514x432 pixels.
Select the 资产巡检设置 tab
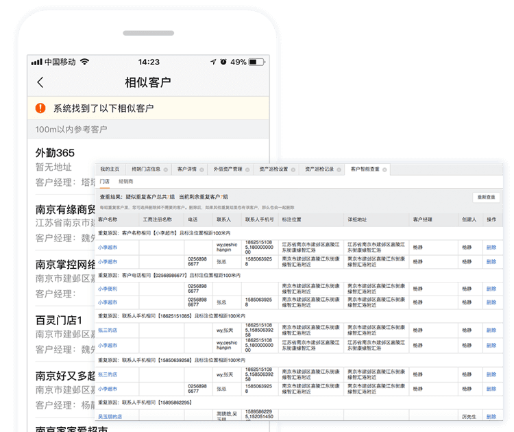point(273,169)
